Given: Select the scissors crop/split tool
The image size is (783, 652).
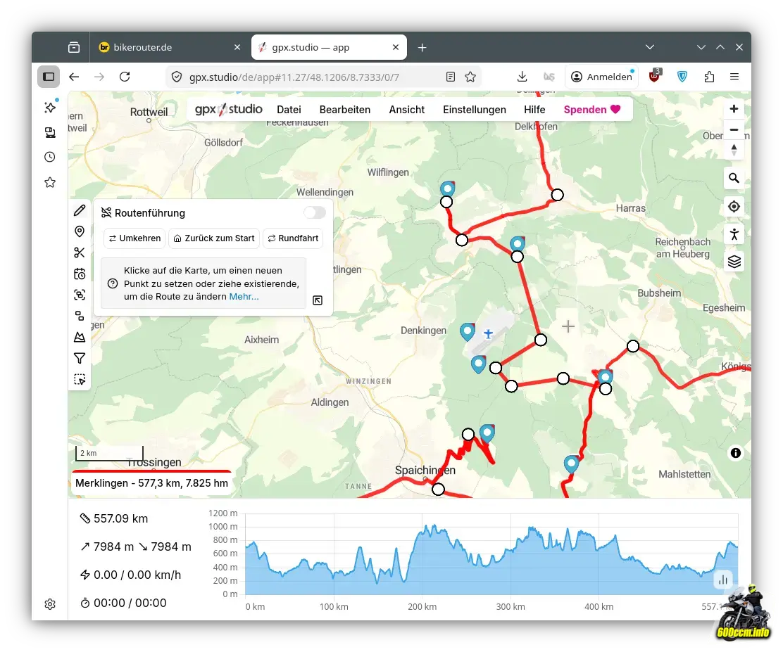Looking at the screenshot, I should (x=80, y=253).
